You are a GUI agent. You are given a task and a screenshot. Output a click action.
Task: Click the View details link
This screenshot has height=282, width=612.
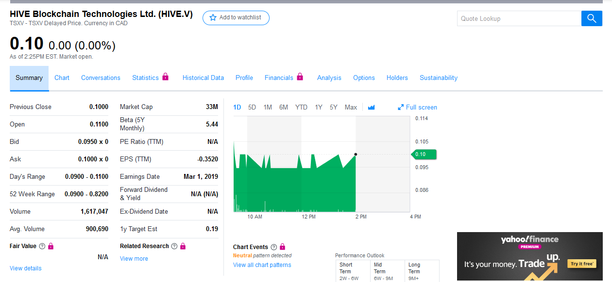click(26, 268)
